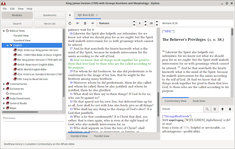Open the Romans book dropdown
The height and width of the screenshot is (149, 235).
click(x=114, y=23)
